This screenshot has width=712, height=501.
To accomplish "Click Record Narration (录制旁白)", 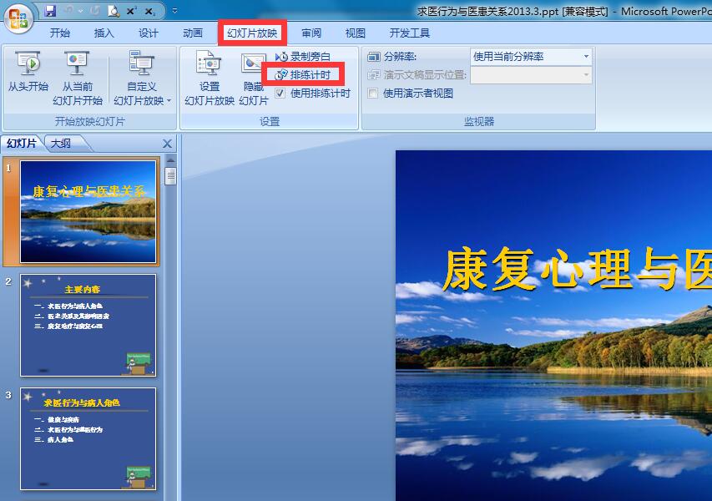I will click(x=302, y=56).
